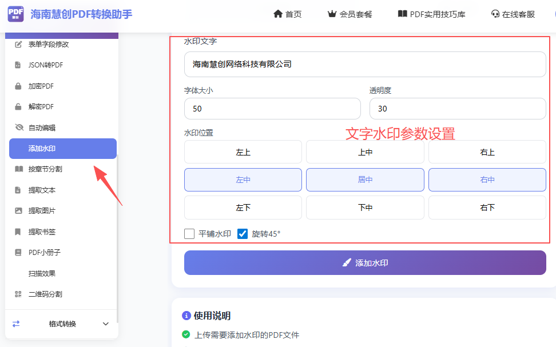The width and height of the screenshot is (556, 347).
Task: Click the swap arrows icon beside 格式转换
Action: pos(16,324)
